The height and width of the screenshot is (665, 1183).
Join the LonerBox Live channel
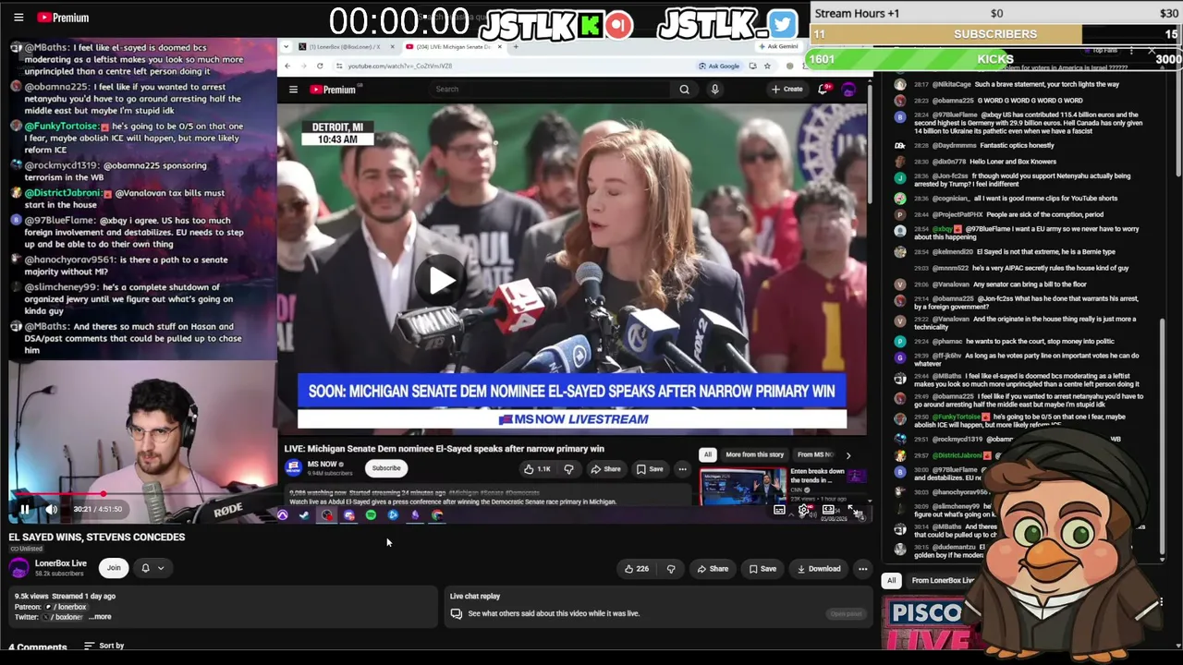click(x=114, y=568)
